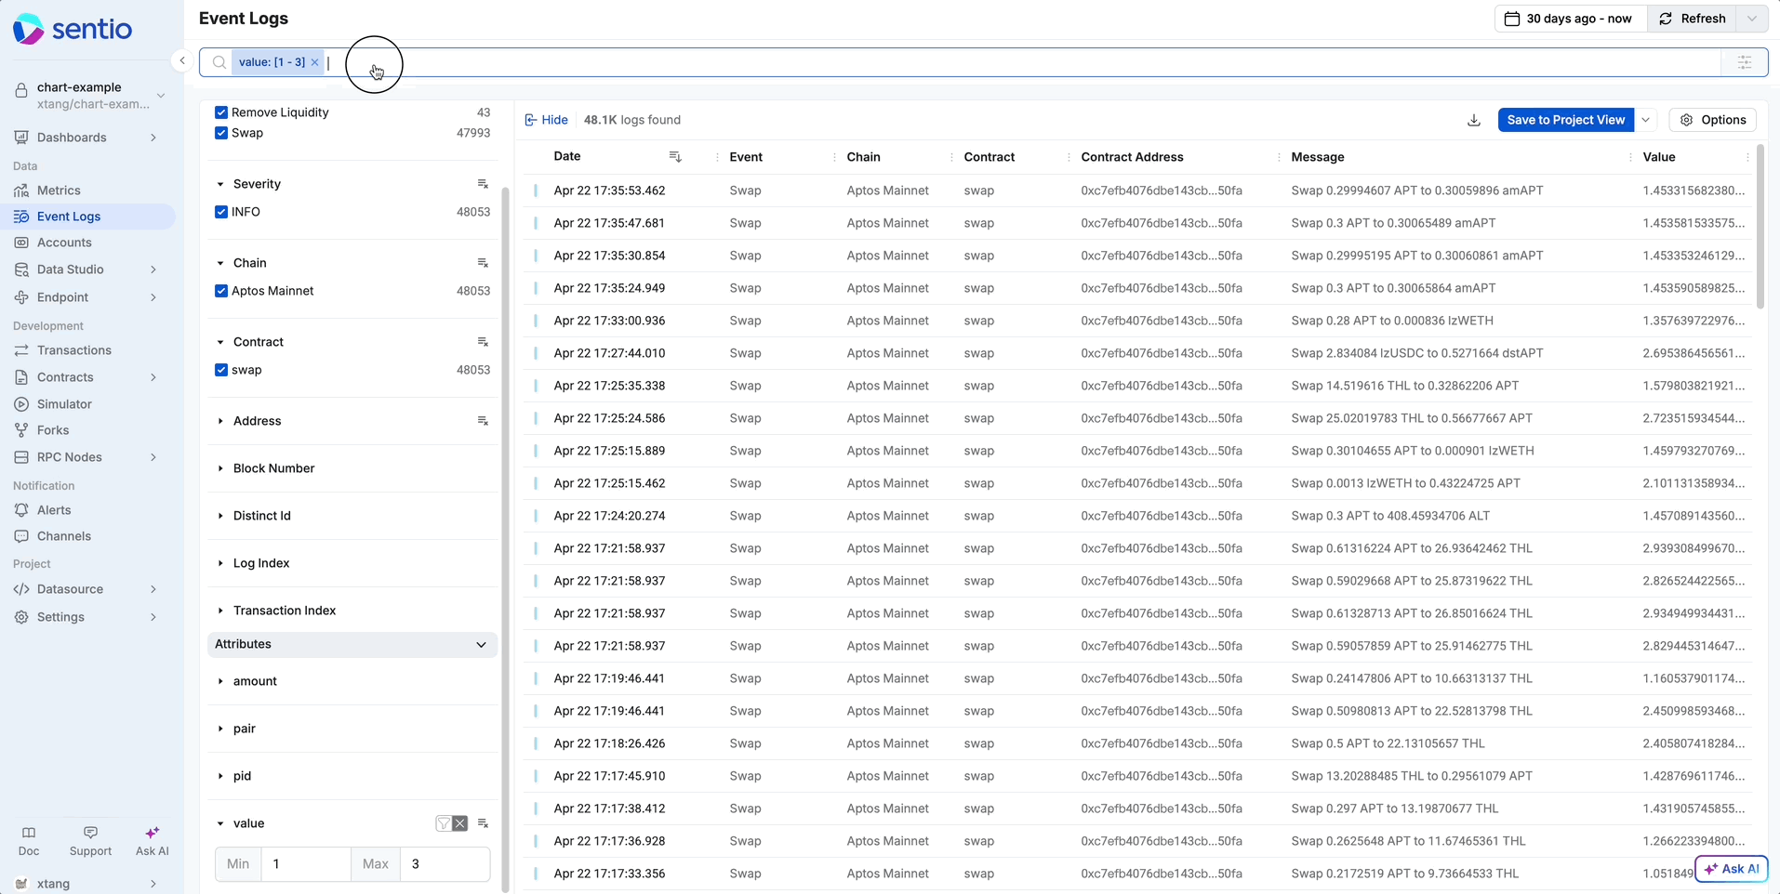Screen dimensions: 1780x894
Task: Collapse the left sidebar with arrow icon
Action: point(182,61)
